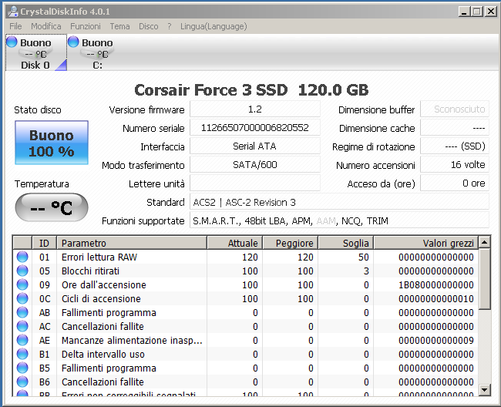Screen dimensions: 501x407
Task: Minimize the CrystalDiskInfo window
Action: tap(464, 12)
